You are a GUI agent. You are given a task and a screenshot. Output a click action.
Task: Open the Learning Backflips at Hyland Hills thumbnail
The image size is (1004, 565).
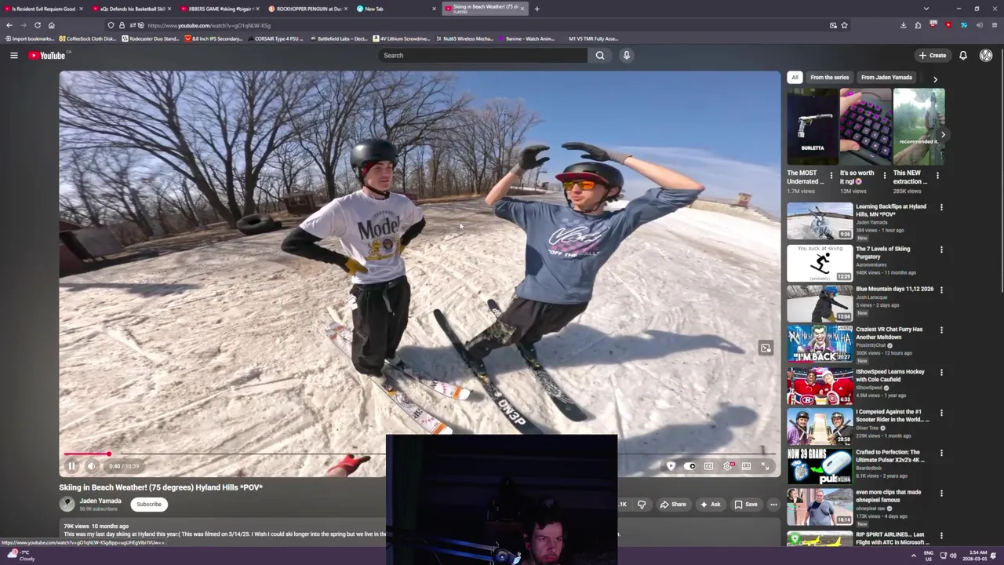click(x=820, y=221)
